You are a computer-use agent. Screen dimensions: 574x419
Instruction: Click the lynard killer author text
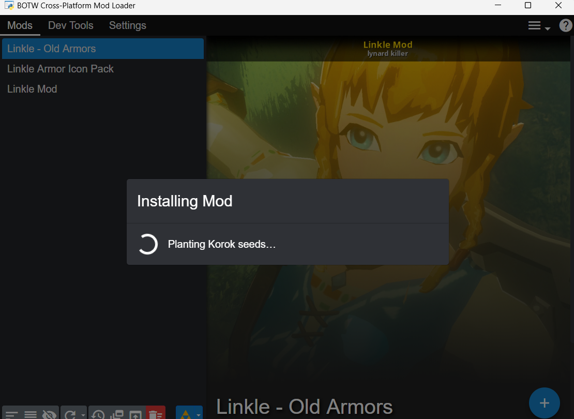point(387,53)
